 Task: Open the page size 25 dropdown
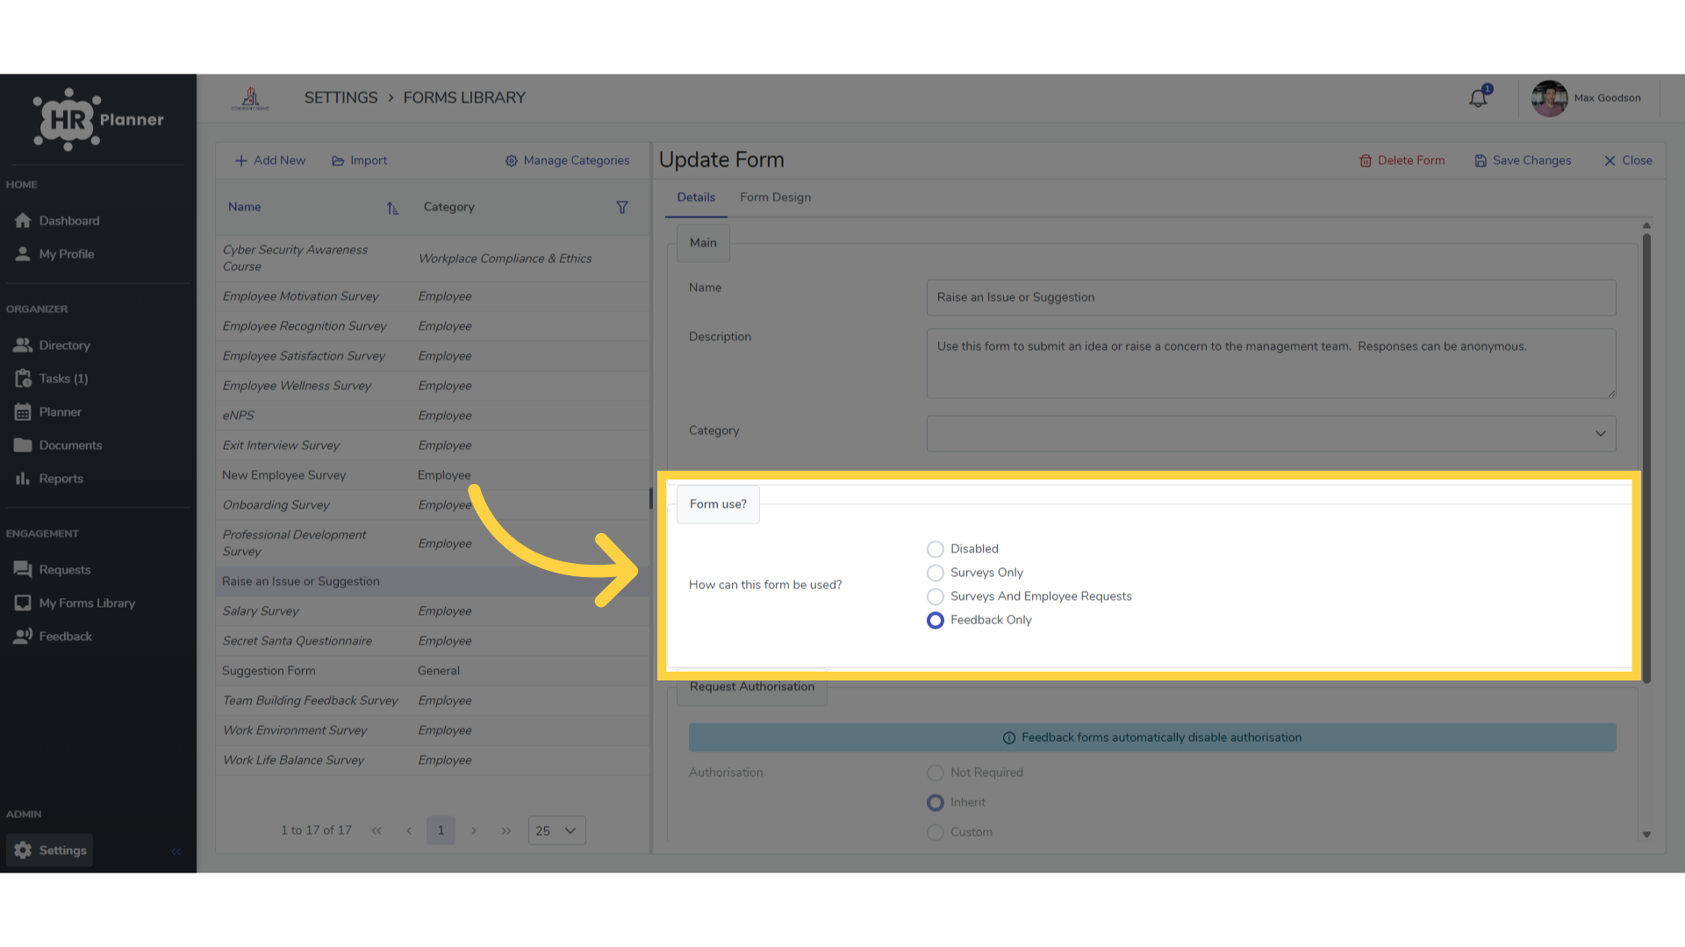pyautogui.click(x=556, y=830)
